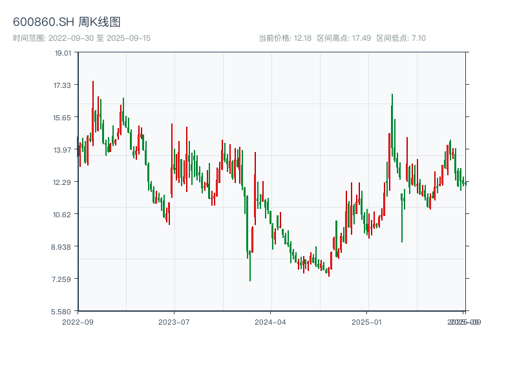This screenshot has width=517, height=388.
Task: Click the y-axis label 8.938
Action: pos(61,247)
